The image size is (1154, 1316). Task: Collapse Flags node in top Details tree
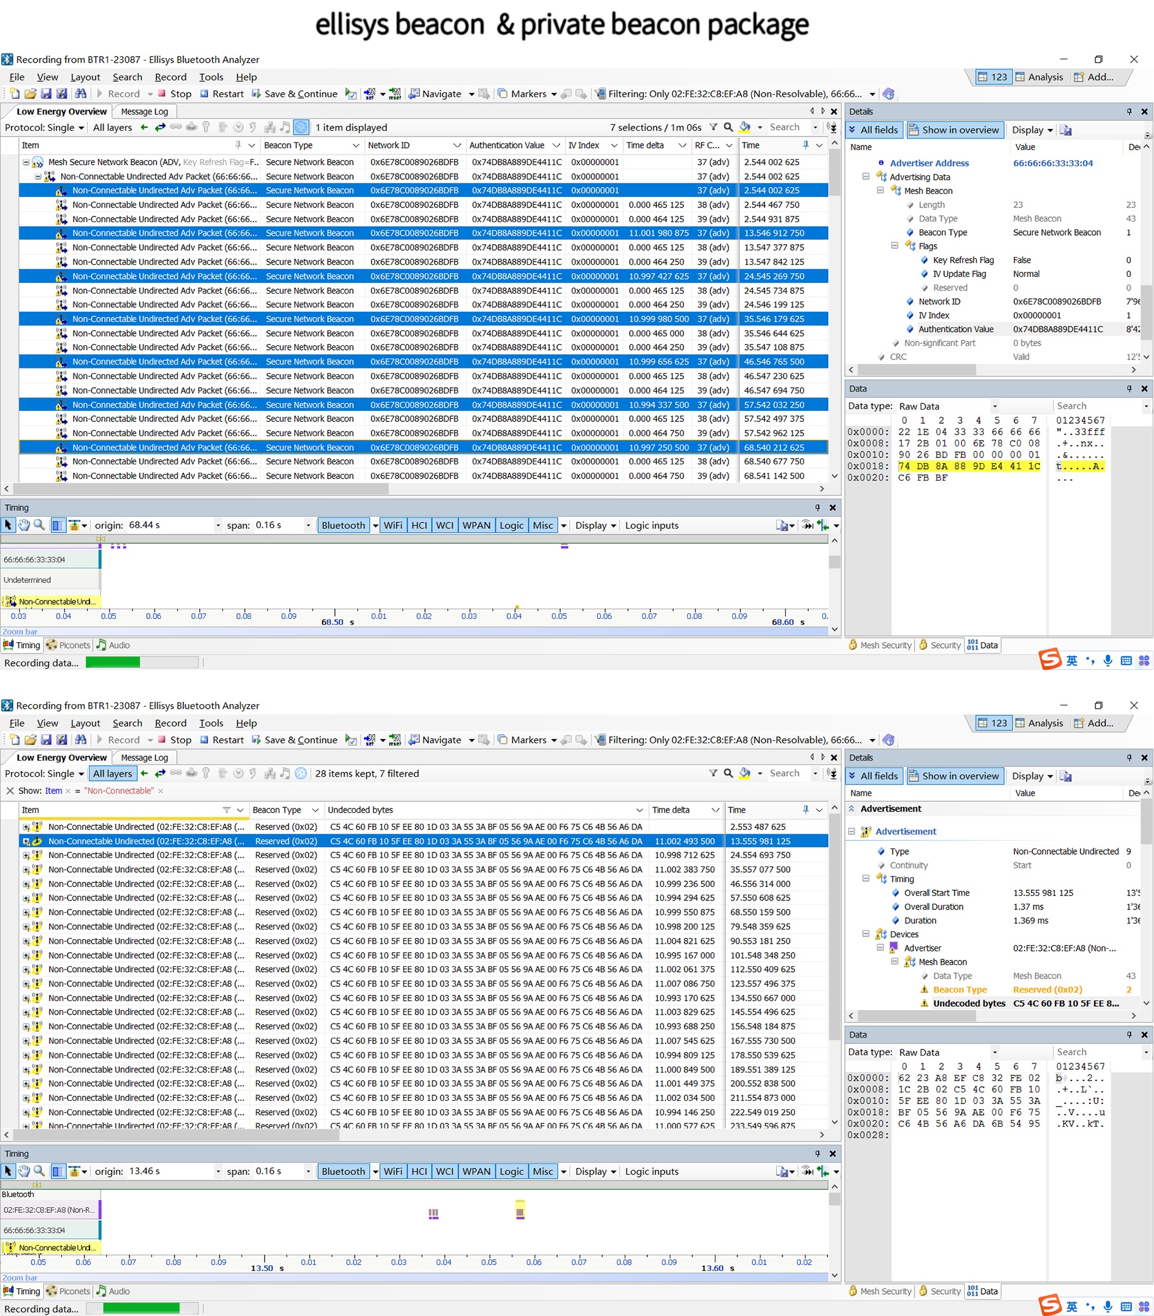(894, 246)
